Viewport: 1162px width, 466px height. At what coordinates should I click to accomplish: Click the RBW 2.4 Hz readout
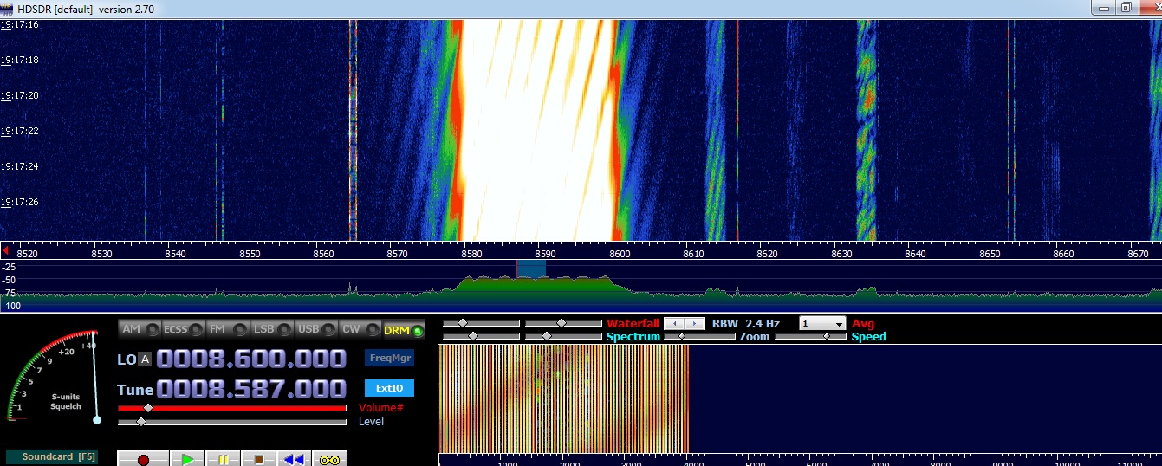[x=746, y=323]
